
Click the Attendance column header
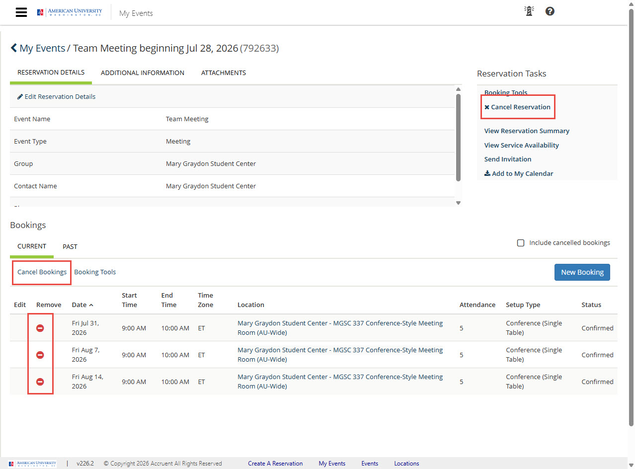(477, 305)
